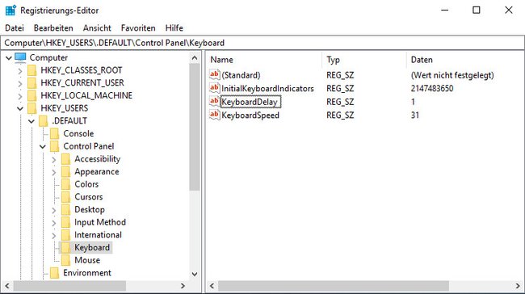Collapse the .DEFAULT key
This screenshot has width=525, height=294.
(x=31, y=121)
